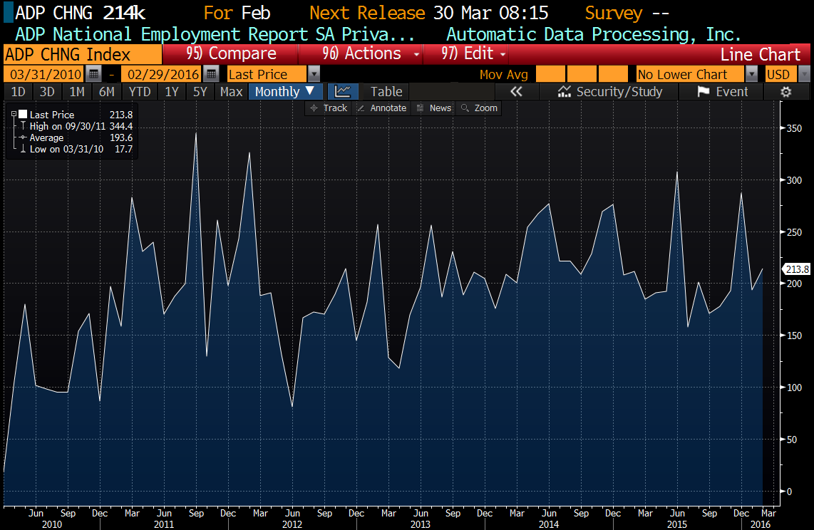The image size is (814, 530).
Task: Switch to line chart view icon
Action: 343,91
